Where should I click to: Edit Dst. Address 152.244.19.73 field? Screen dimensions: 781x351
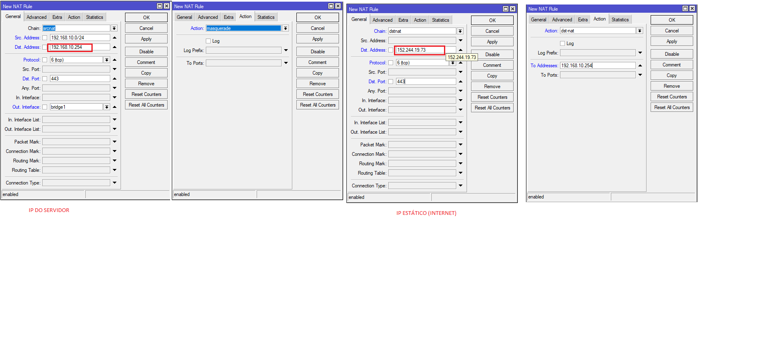426,50
